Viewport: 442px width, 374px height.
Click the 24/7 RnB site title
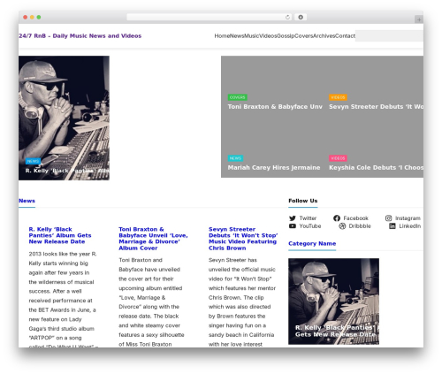pos(80,35)
